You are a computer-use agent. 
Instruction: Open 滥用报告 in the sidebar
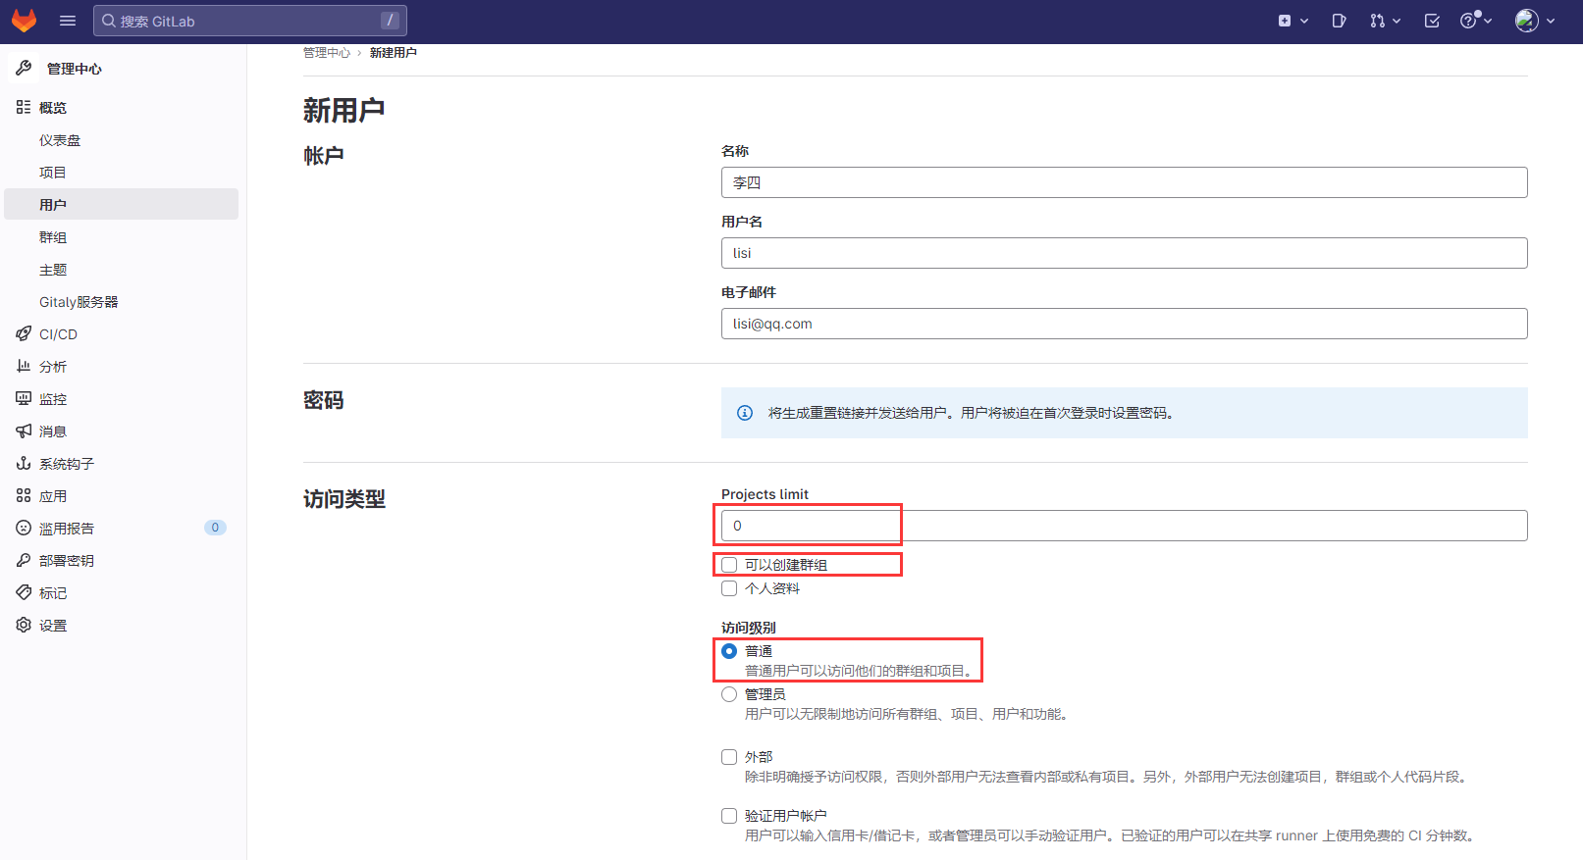tap(67, 529)
